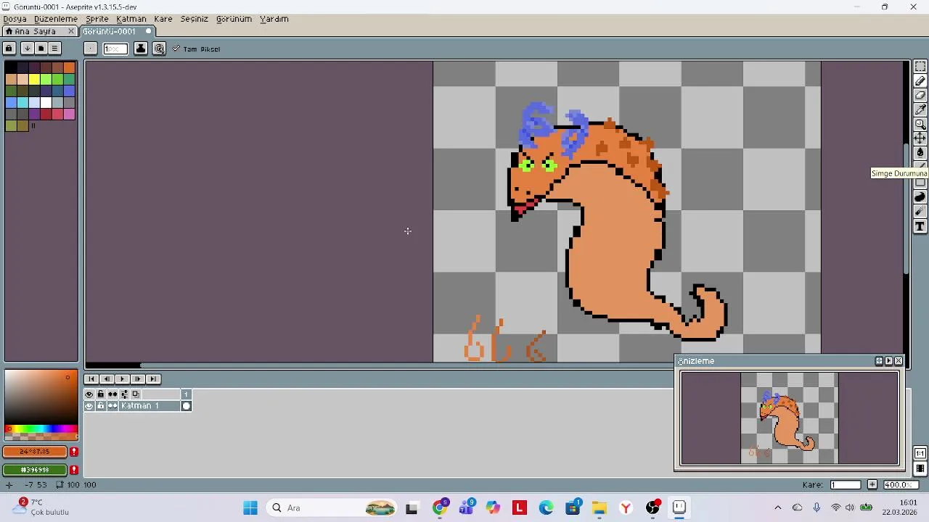The image size is (929, 522).
Task: Pick the yellow palette swatch
Action: coord(34,79)
